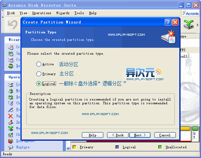Select the Active partition type radio button
Screen dimensions: 201x158
coord(39,64)
